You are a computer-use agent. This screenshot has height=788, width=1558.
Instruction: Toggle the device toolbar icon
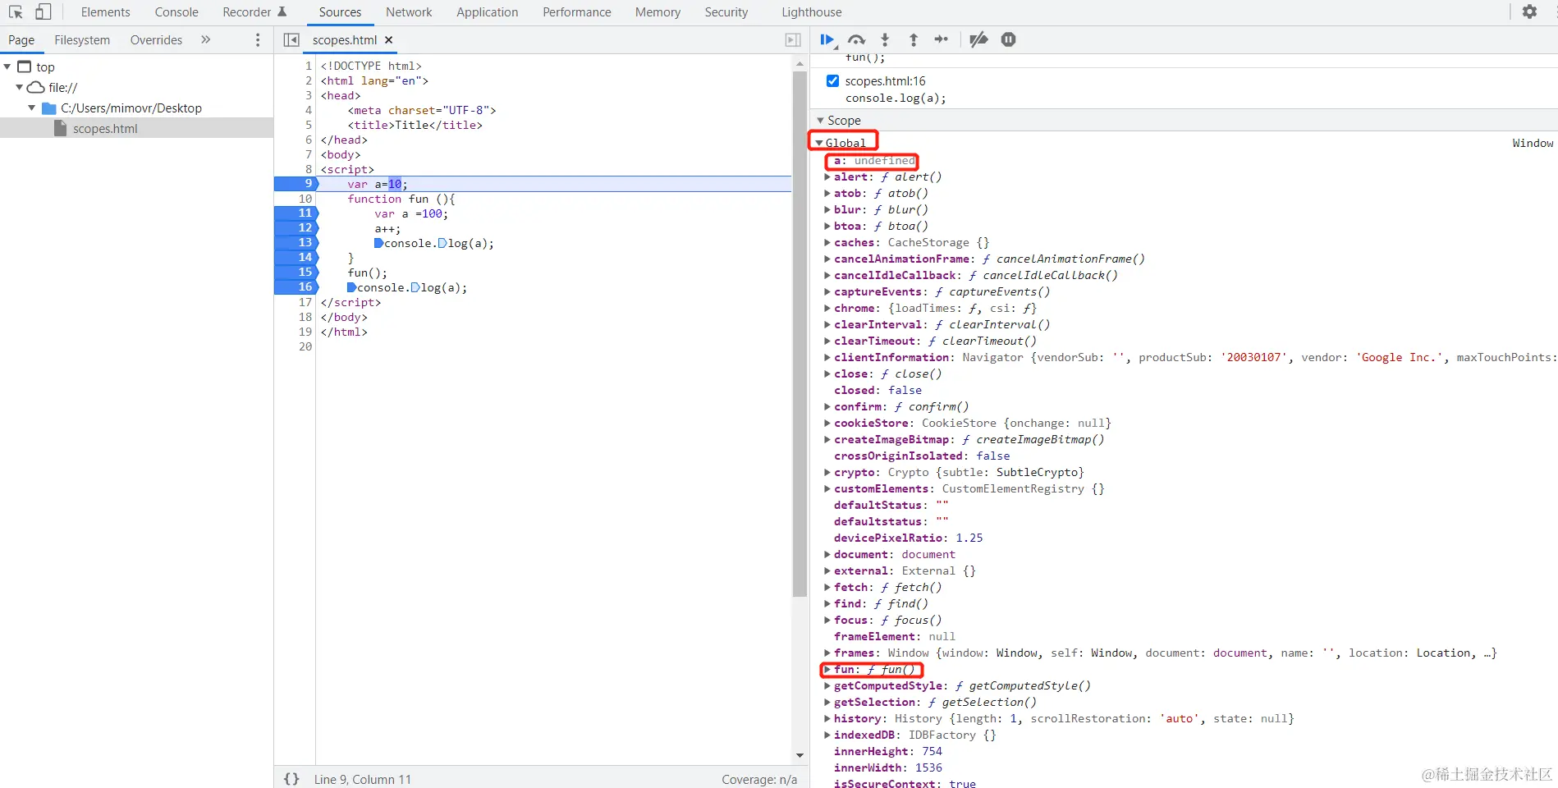[x=43, y=11]
